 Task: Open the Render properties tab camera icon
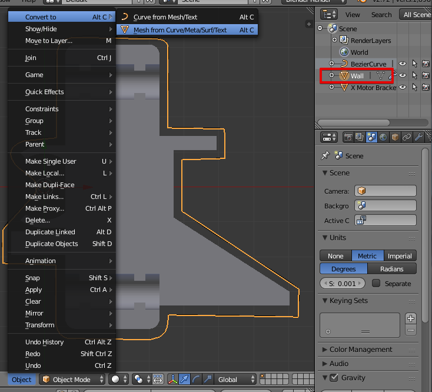point(348,137)
